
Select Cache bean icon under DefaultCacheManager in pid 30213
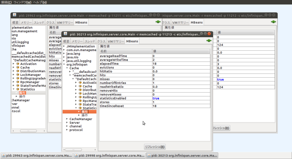(x=80, y=86)
